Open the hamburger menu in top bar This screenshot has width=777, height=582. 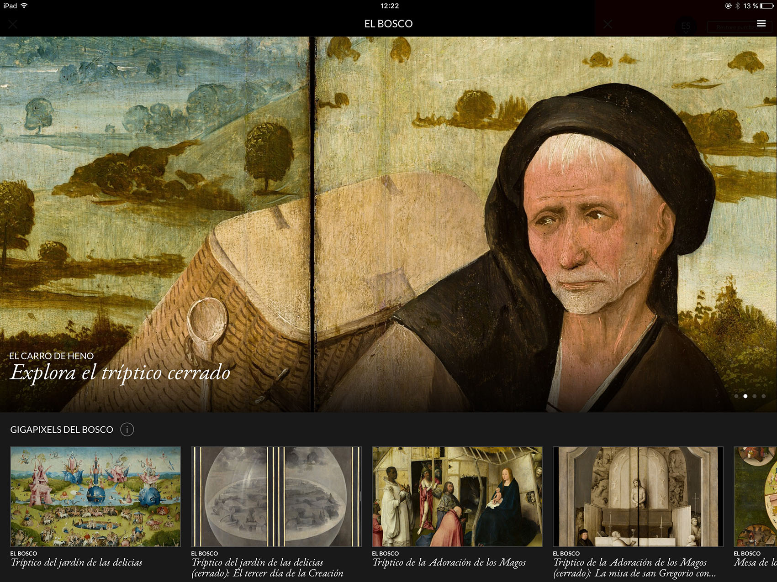[761, 23]
